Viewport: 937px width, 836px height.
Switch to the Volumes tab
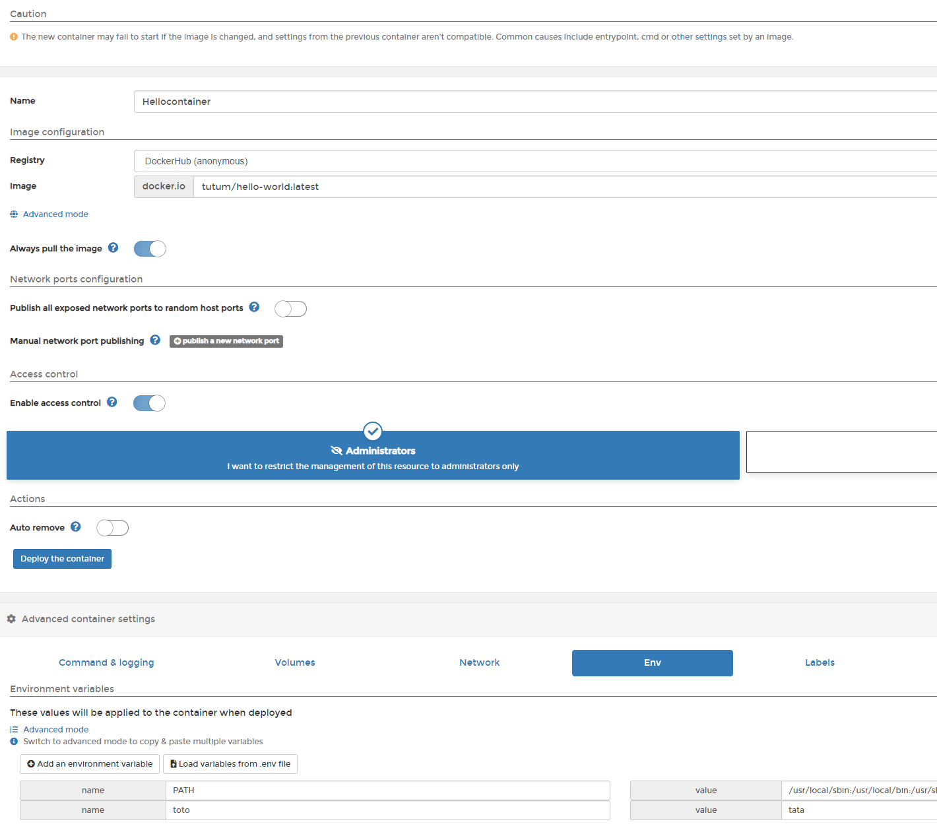click(294, 662)
